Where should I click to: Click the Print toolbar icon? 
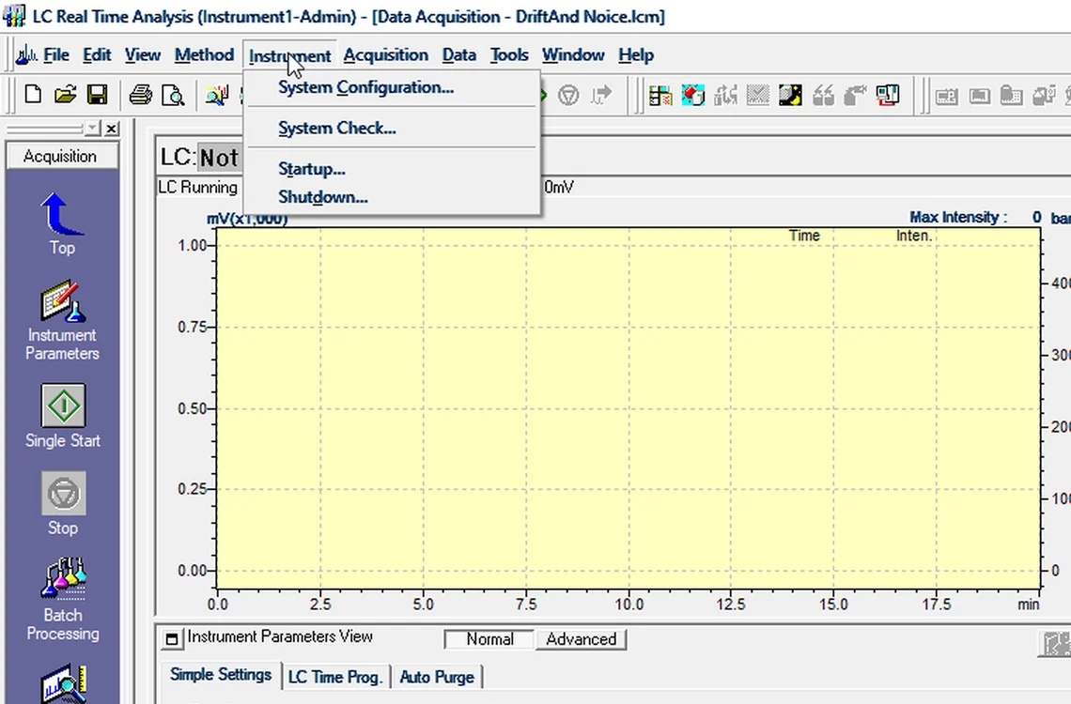141,95
